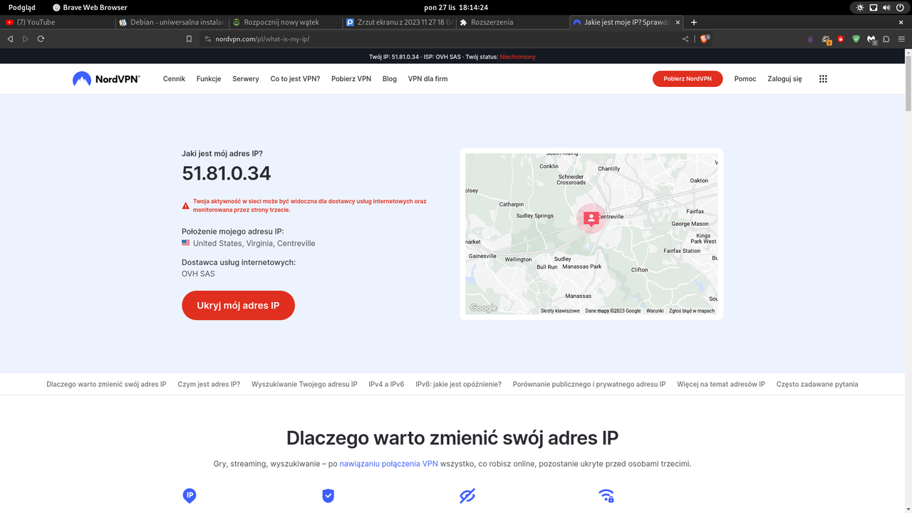
Task: Open the volume icon in top bar
Action: coord(887,7)
